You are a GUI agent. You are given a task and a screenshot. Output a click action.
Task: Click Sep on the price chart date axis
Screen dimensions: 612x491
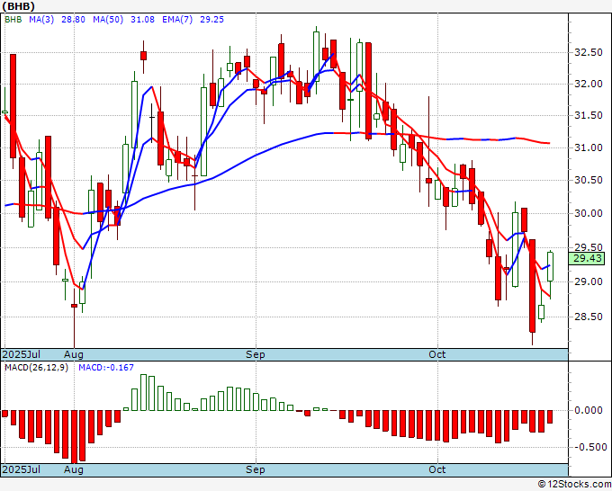point(256,355)
